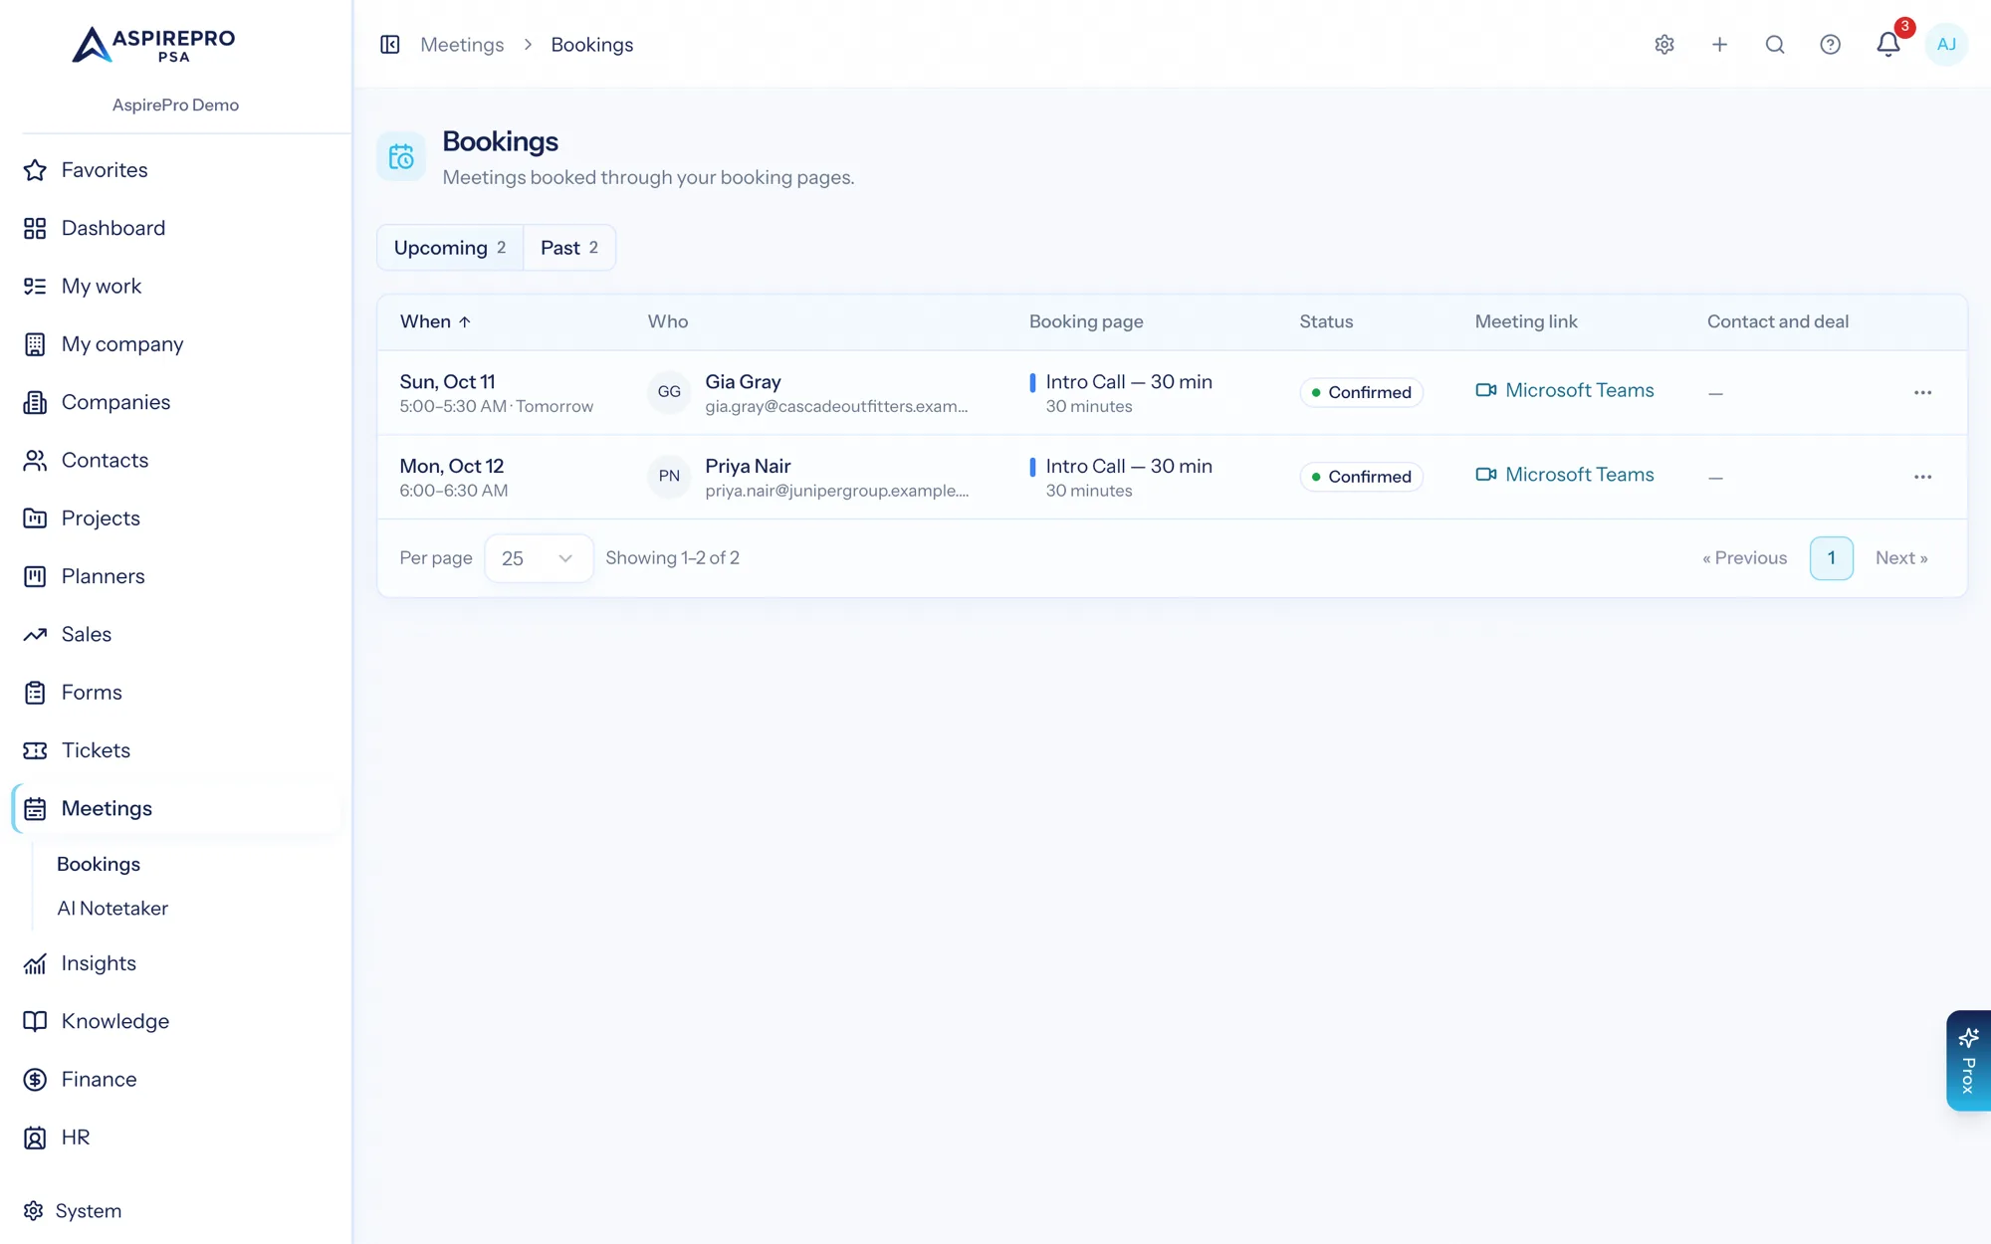The width and height of the screenshot is (1991, 1244).
Task: Click the Gia Gray name
Action: [x=743, y=382]
